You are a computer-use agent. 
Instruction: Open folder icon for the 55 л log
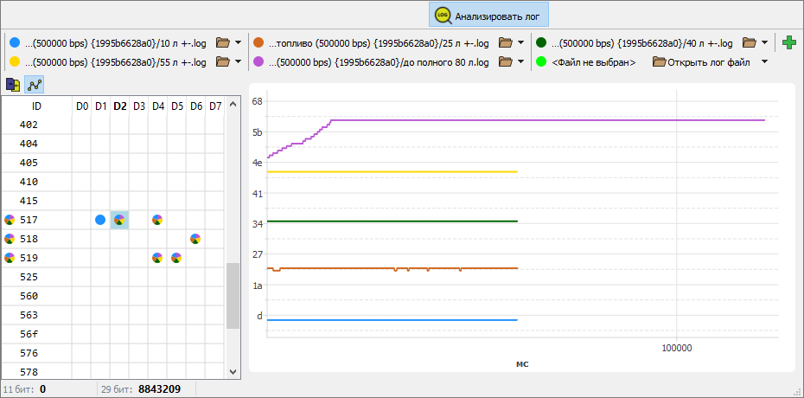[x=223, y=62]
